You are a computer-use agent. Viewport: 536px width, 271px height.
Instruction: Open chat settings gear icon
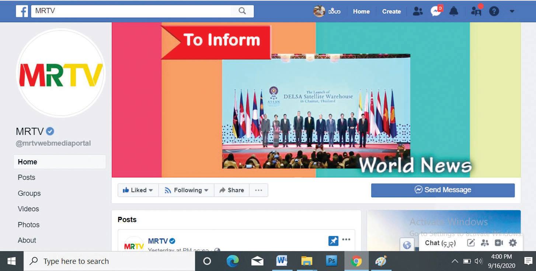click(x=513, y=243)
